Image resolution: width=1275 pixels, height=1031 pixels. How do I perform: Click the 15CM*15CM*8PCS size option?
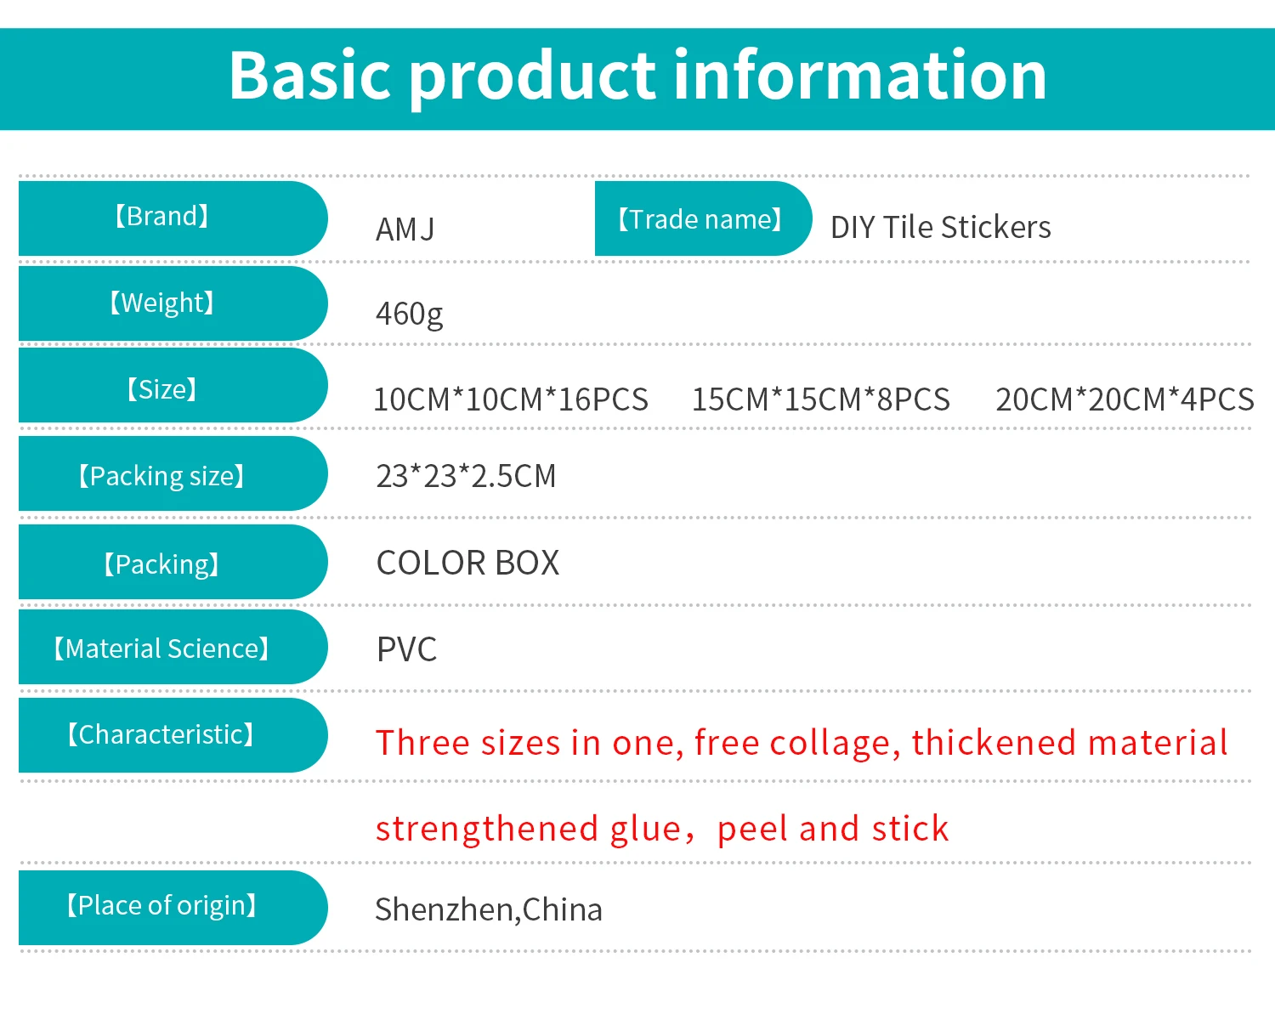point(821,399)
